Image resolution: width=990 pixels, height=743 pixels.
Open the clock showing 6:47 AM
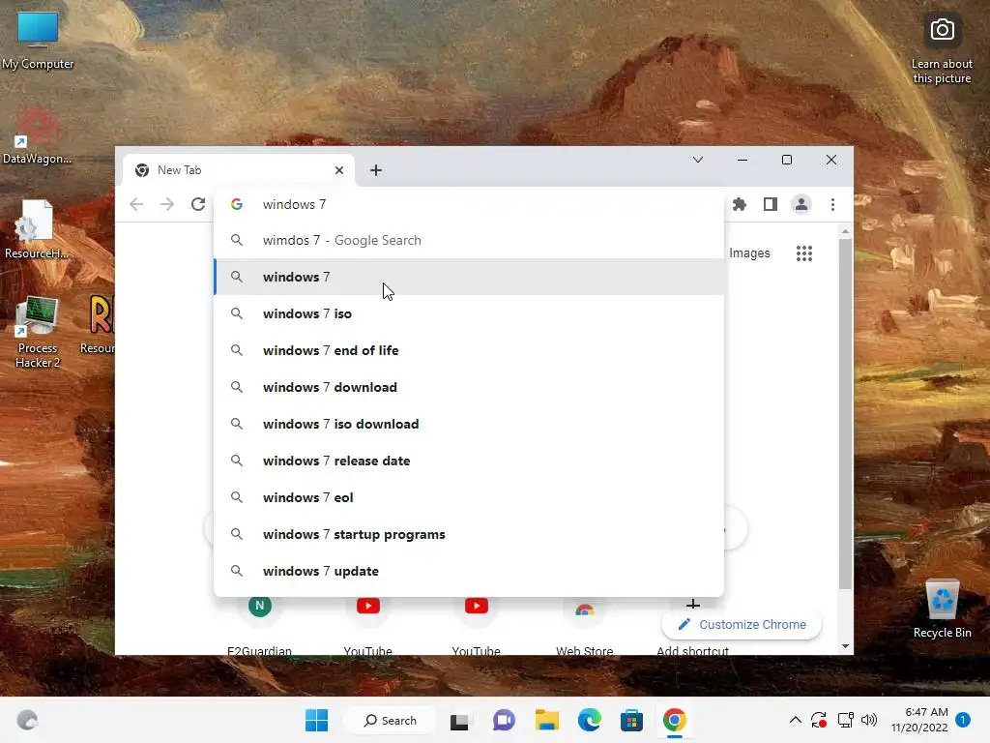(x=919, y=720)
